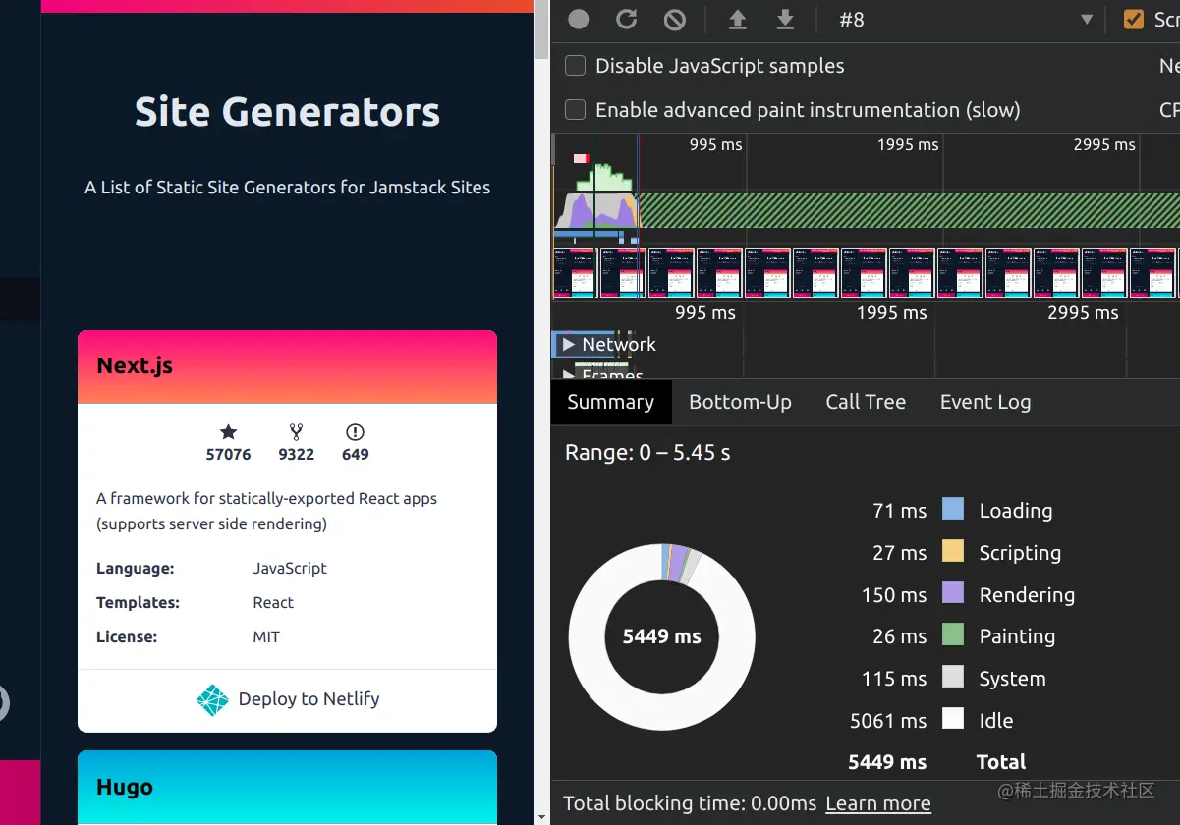Click the 150 ms Rendering value

click(893, 595)
